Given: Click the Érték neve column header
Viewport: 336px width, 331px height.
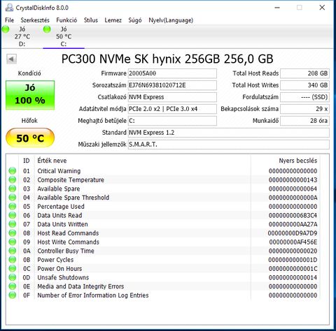Looking at the screenshot, I should 52,161.
